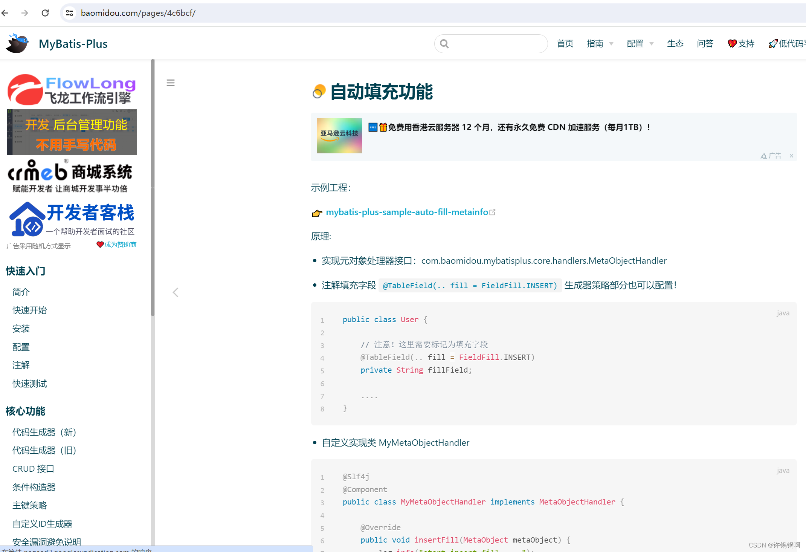Open the 指南 navigation menu
Image resolution: width=806 pixels, height=552 pixels.
point(595,44)
